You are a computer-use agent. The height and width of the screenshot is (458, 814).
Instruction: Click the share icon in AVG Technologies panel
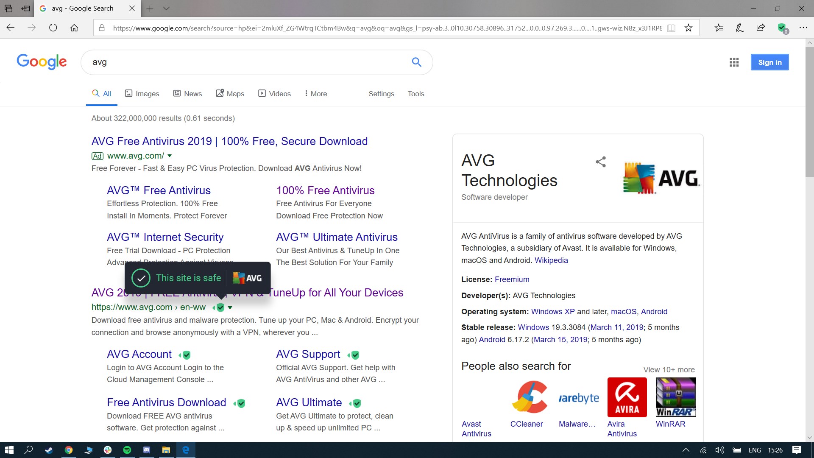600,162
